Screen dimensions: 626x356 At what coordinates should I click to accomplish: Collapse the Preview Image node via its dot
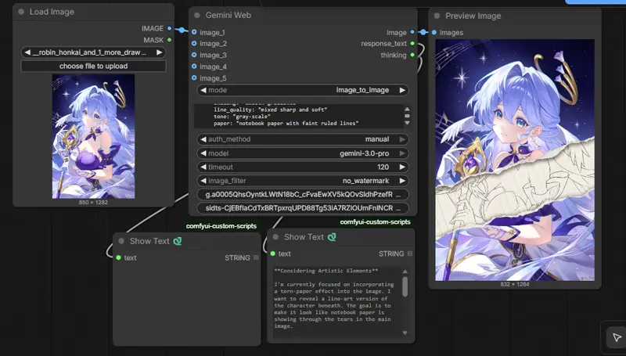pyautogui.click(x=437, y=16)
